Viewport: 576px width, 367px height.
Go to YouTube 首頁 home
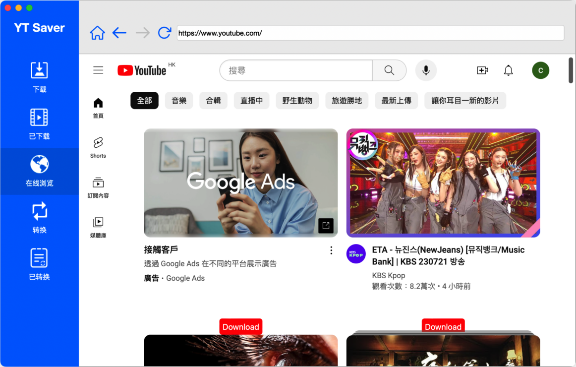98,108
